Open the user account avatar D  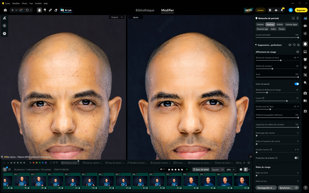[290, 10]
